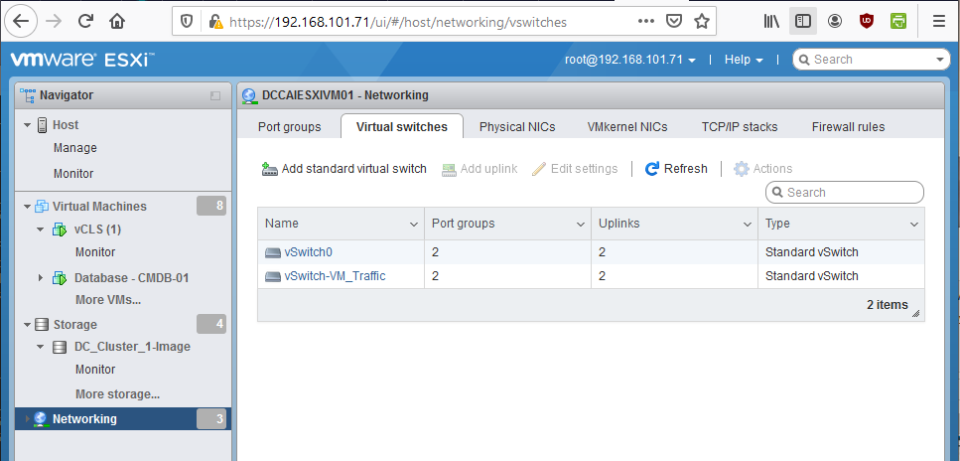Click More VMs... in Navigator
Image resolution: width=960 pixels, height=461 pixels.
pyautogui.click(x=108, y=300)
